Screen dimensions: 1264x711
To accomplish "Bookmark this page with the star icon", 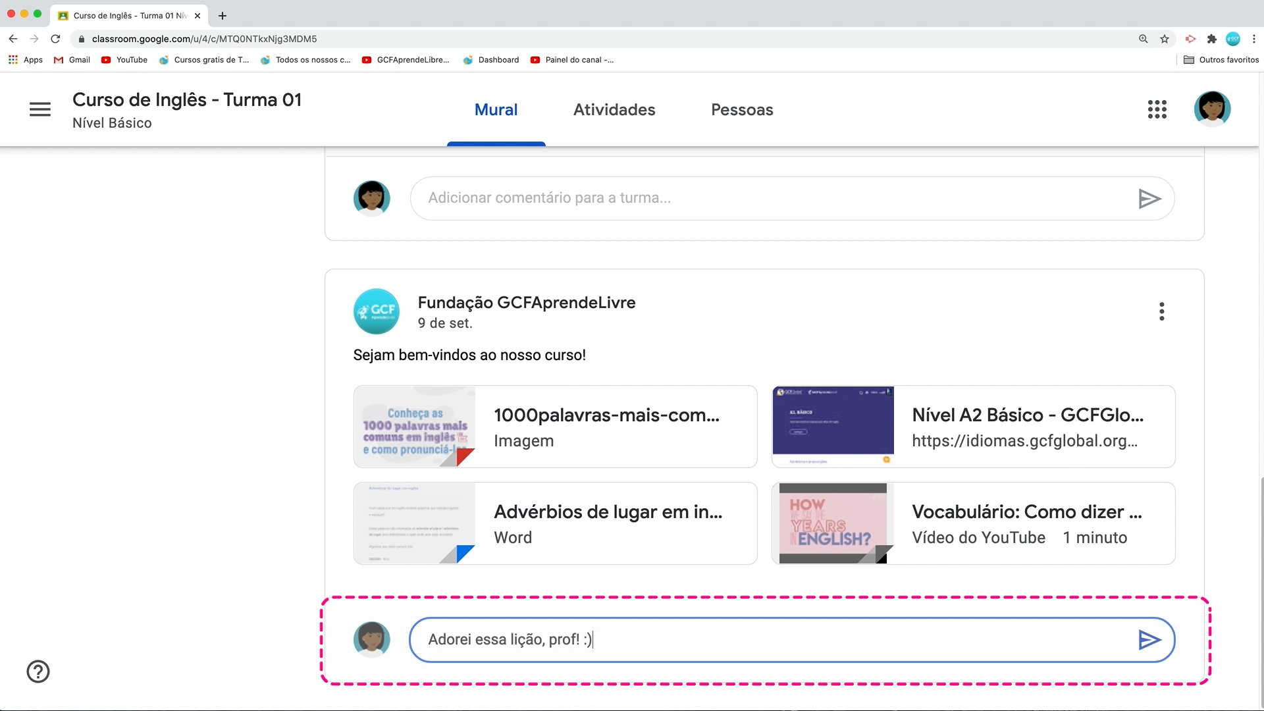I will (x=1165, y=39).
